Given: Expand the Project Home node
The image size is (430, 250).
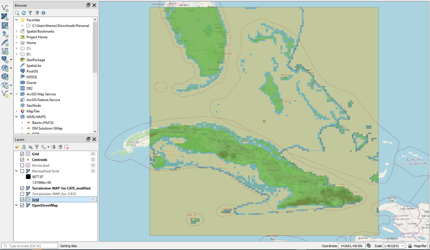Looking at the screenshot, I should point(16,37).
